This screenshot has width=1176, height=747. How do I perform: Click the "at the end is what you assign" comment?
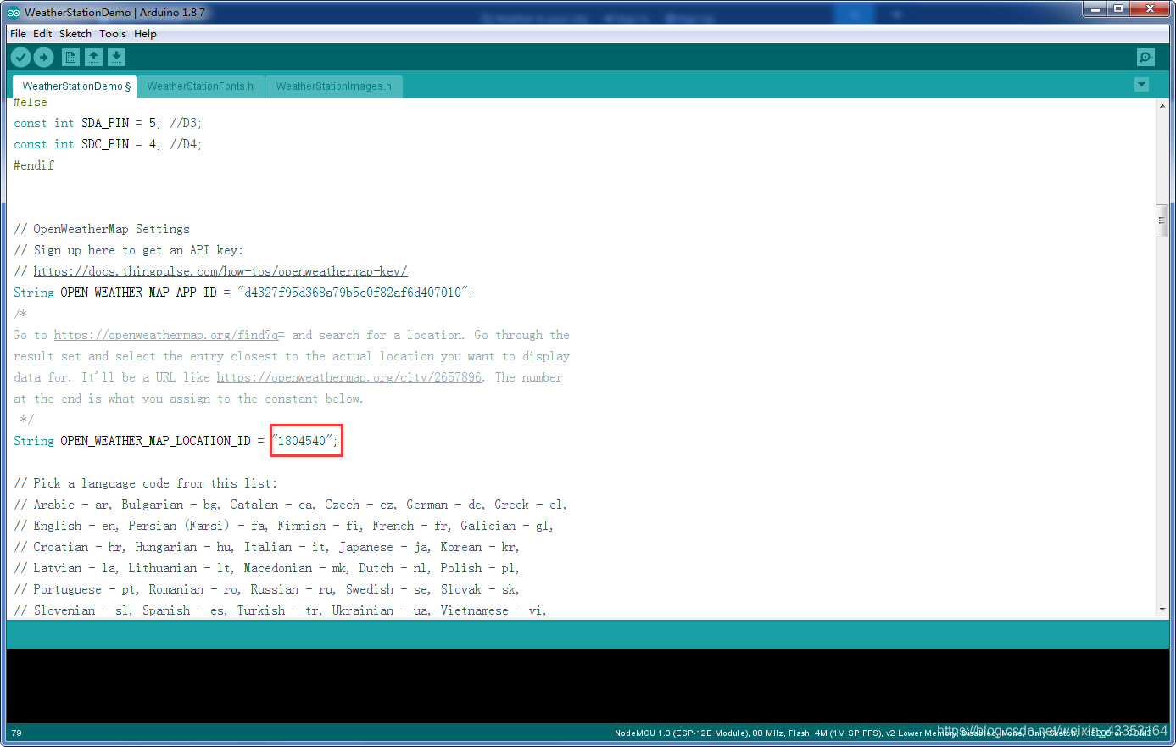pos(188,399)
